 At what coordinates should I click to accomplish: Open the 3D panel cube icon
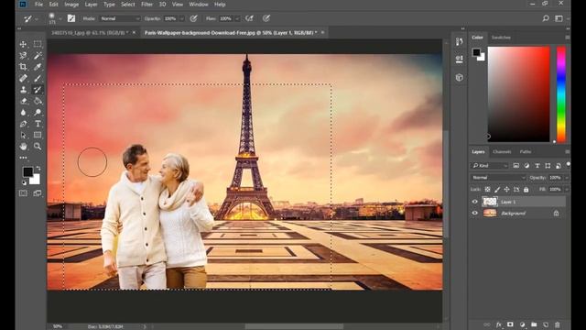(460, 77)
